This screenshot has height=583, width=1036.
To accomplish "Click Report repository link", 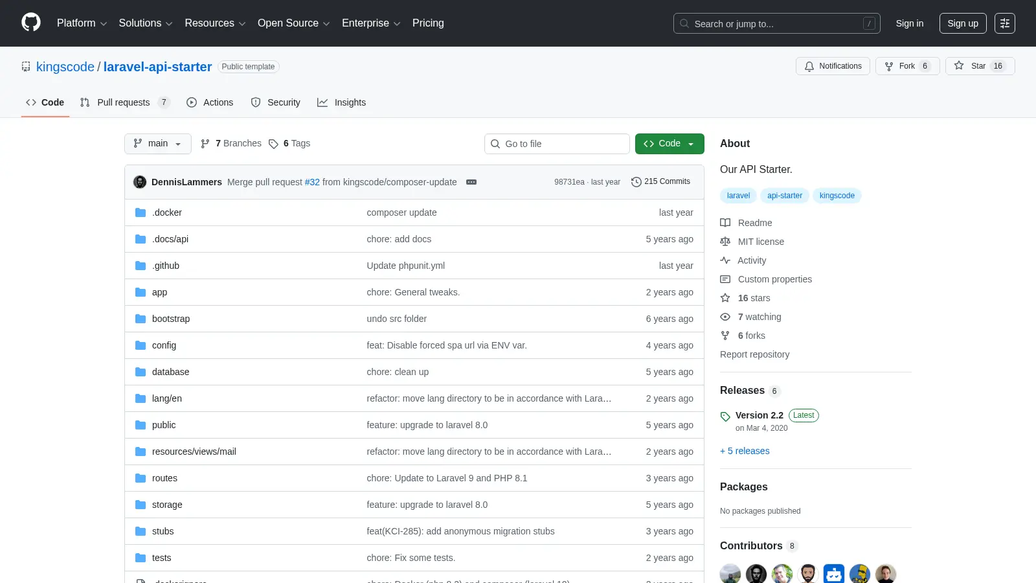I will [754, 354].
